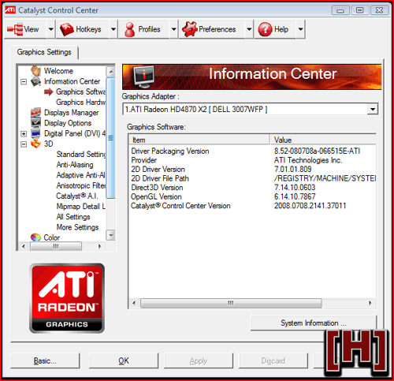
Task: Select the OpenGL Version row
Action: pyautogui.click(x=252, y=196)
